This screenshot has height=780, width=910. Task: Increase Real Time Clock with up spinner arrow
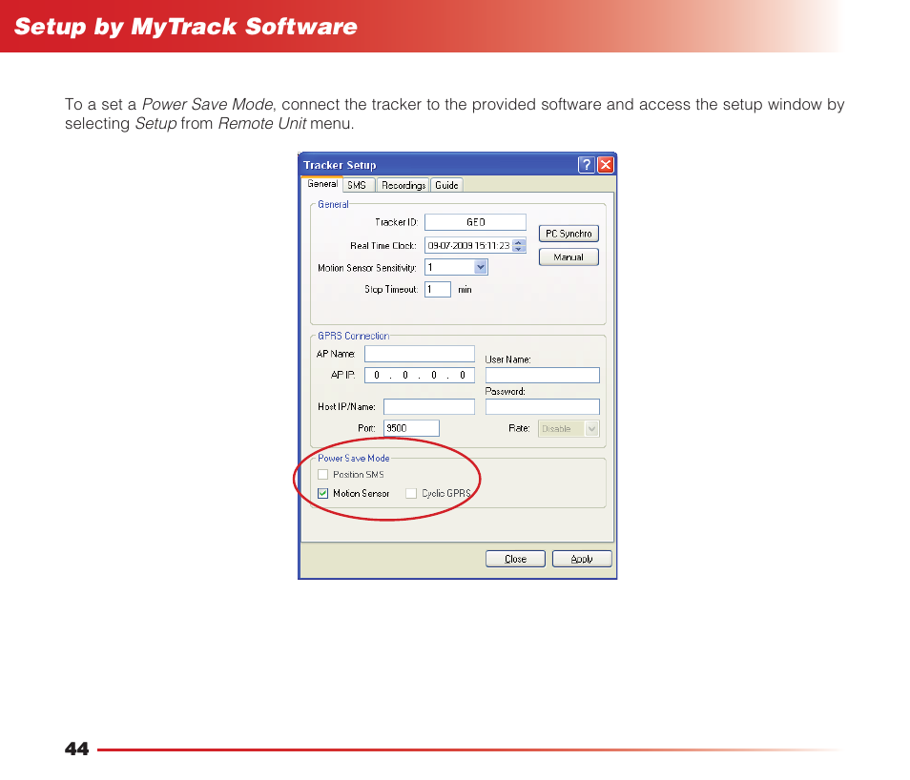click(519, 242)
